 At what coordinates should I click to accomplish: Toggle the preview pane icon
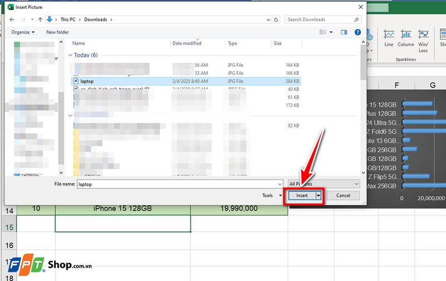point(344,32)
